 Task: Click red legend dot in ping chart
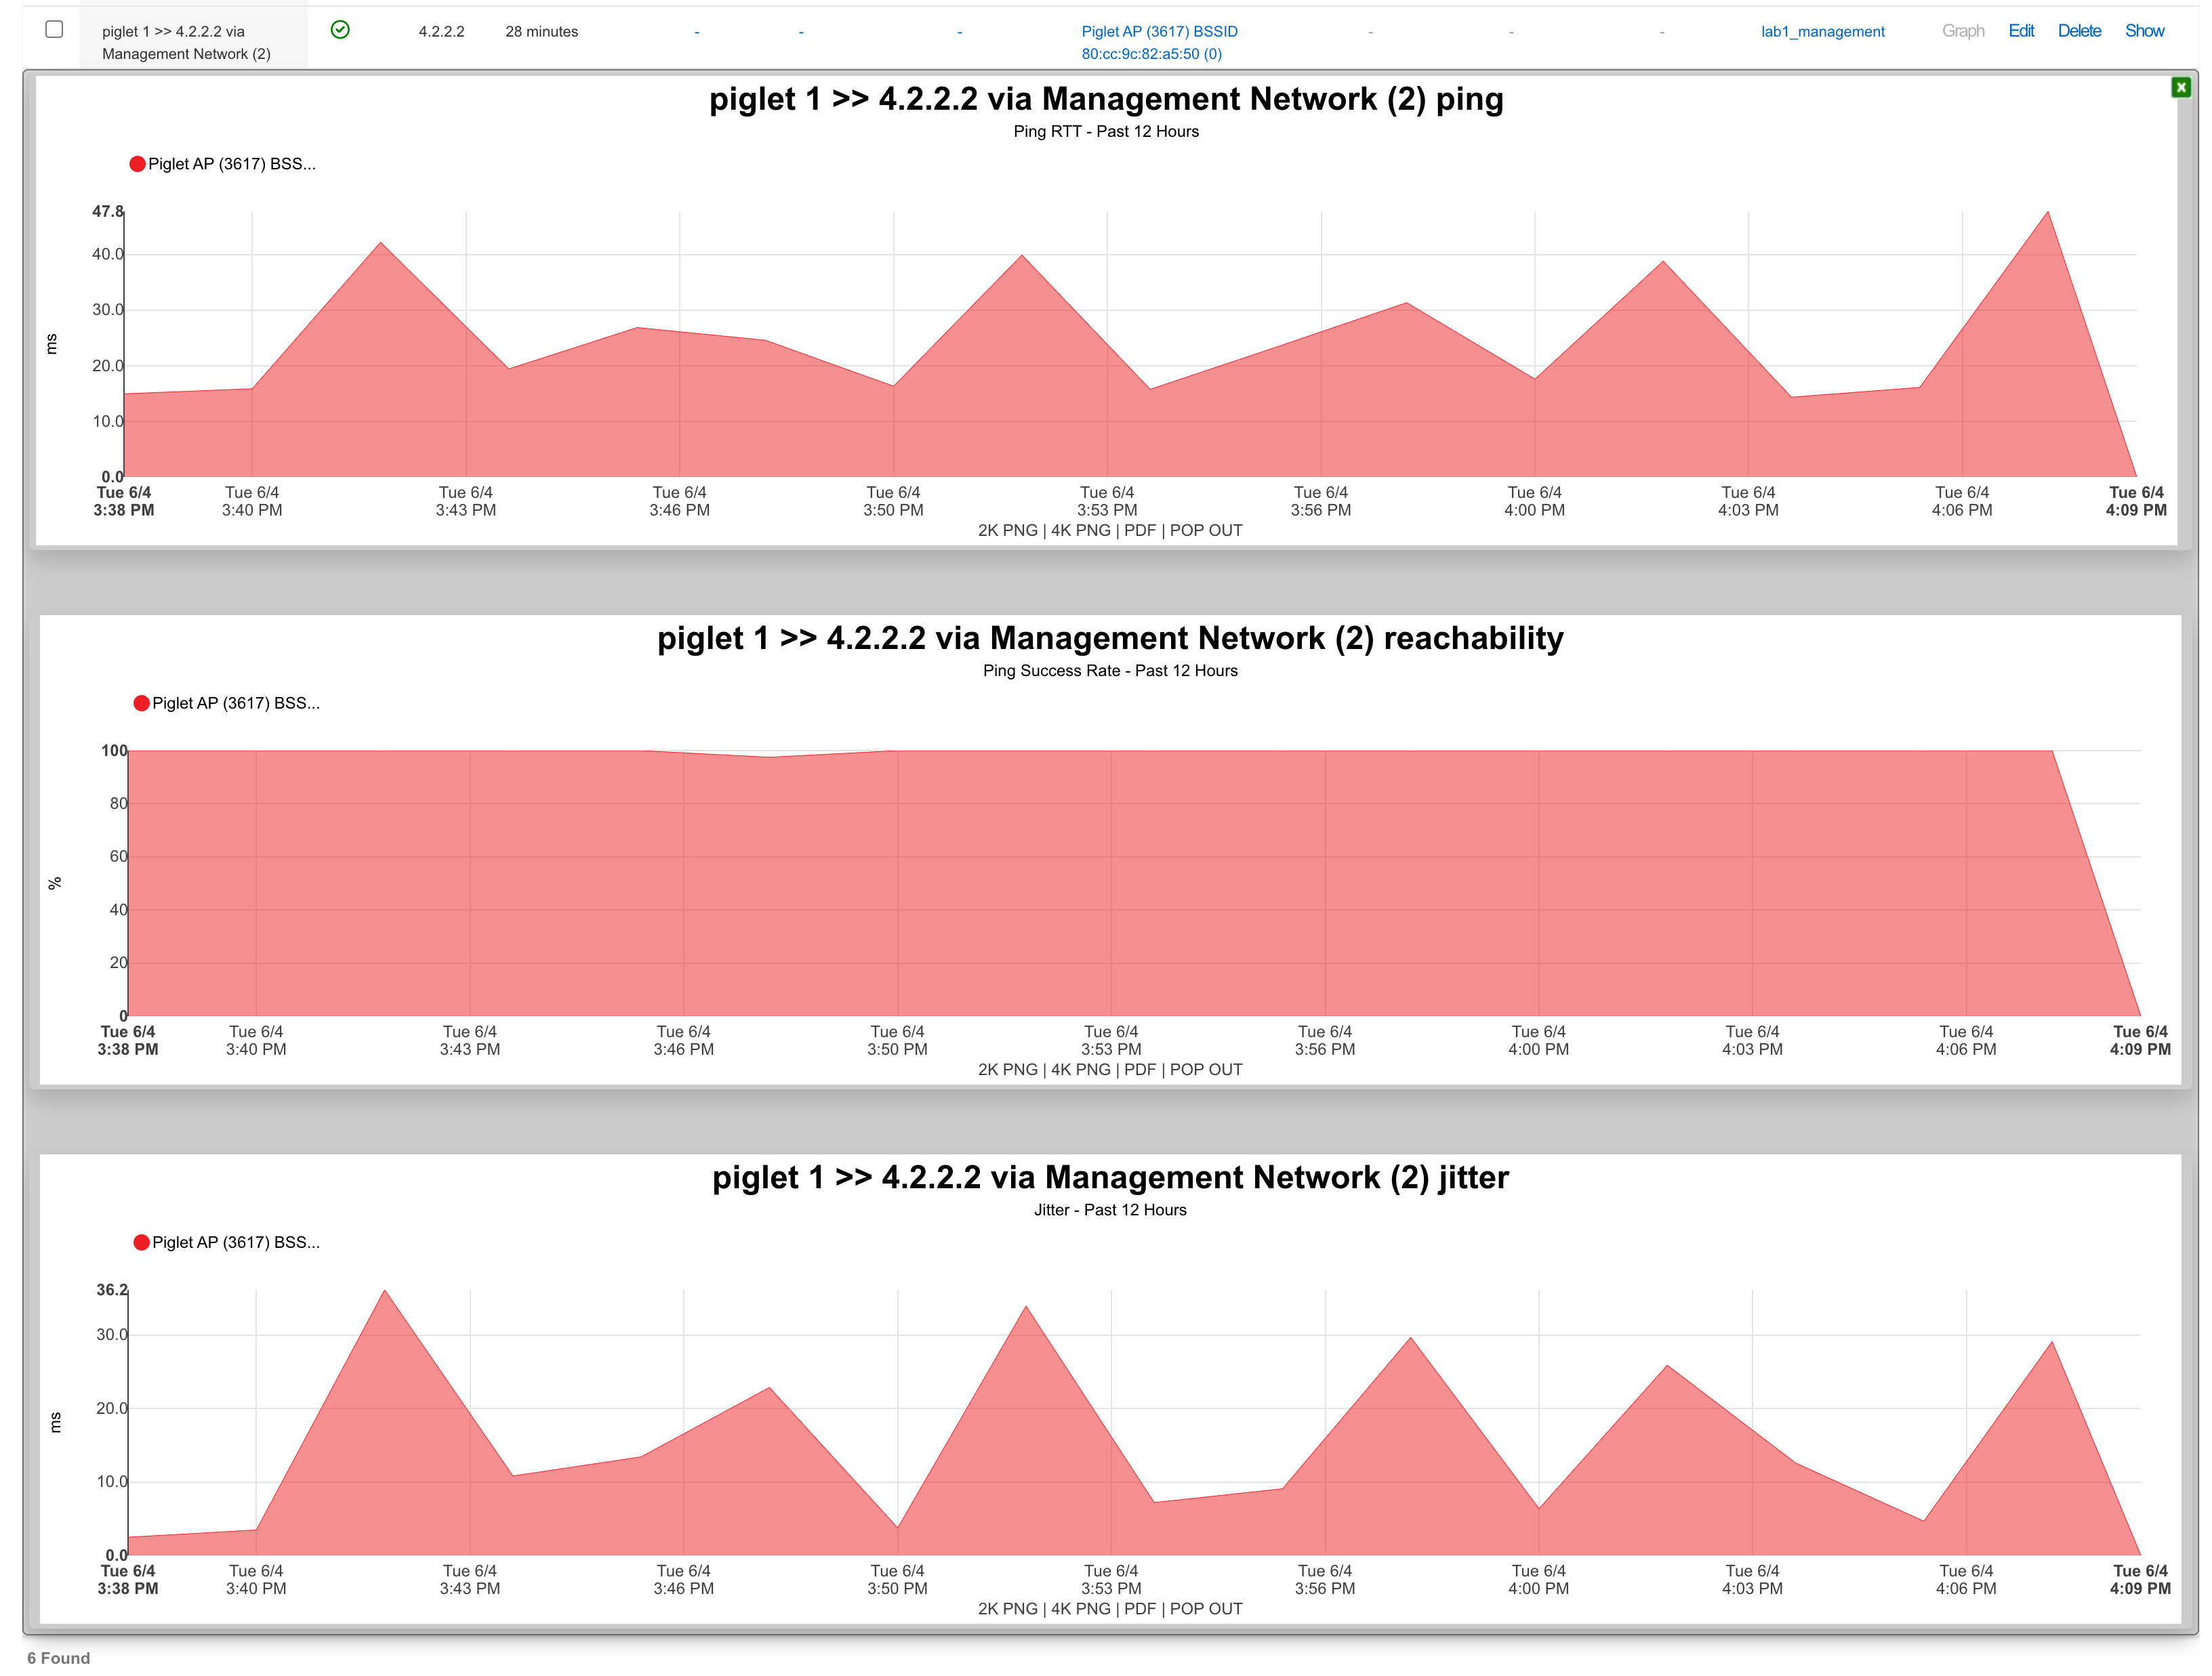[137, 164]
